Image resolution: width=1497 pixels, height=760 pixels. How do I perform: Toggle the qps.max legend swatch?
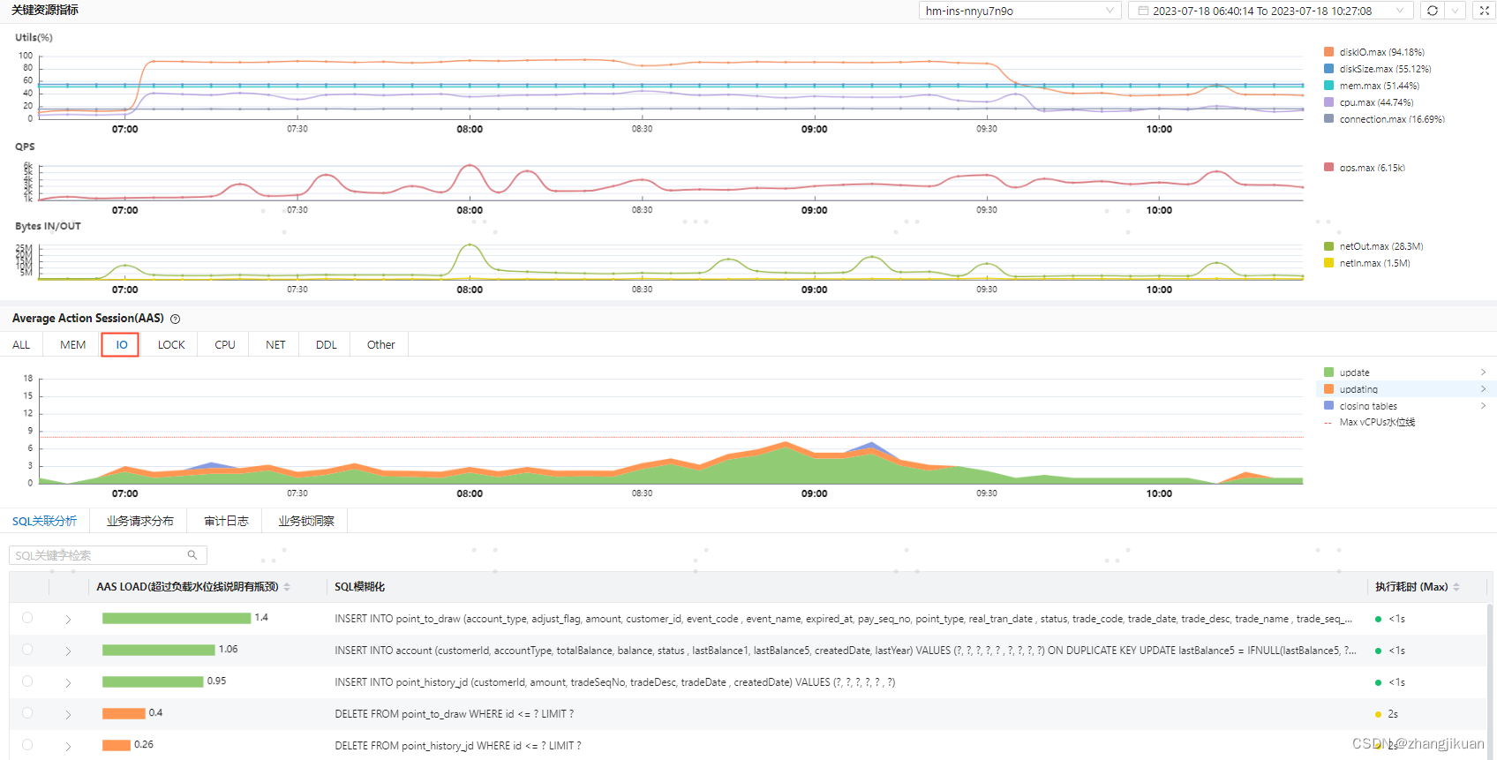1328,168
